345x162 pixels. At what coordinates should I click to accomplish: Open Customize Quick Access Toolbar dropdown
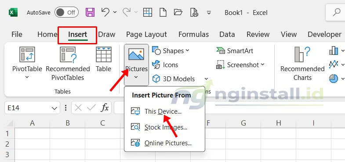click(209, 13)
